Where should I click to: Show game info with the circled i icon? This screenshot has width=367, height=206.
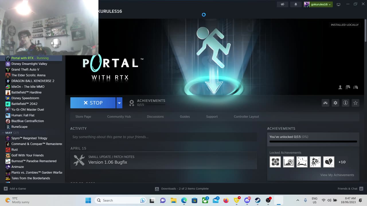345,103
